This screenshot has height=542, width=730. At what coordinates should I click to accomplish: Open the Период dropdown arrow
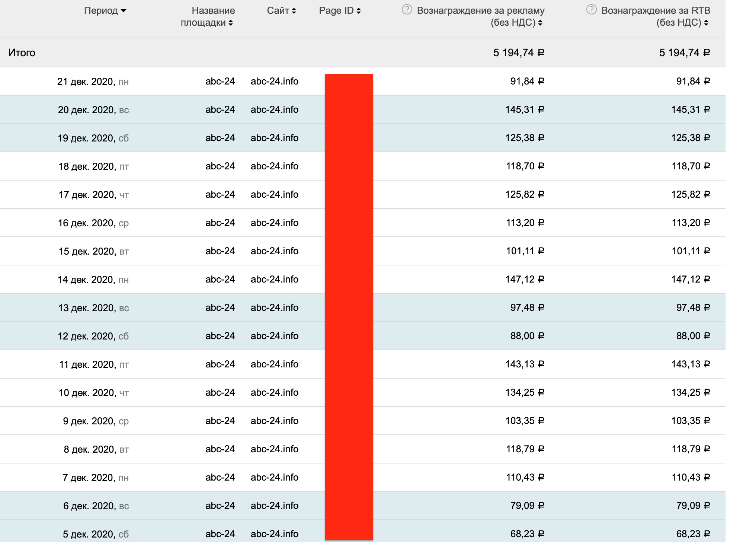pos(124,11)
